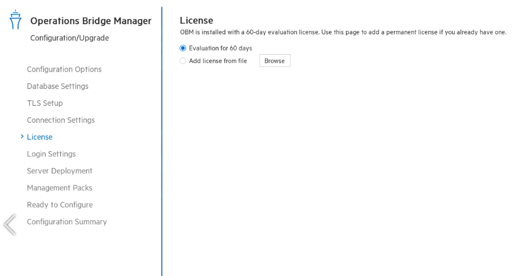The image size is (518, 276).
Task: Choose Add license from file option
Action: click(183, 61)
